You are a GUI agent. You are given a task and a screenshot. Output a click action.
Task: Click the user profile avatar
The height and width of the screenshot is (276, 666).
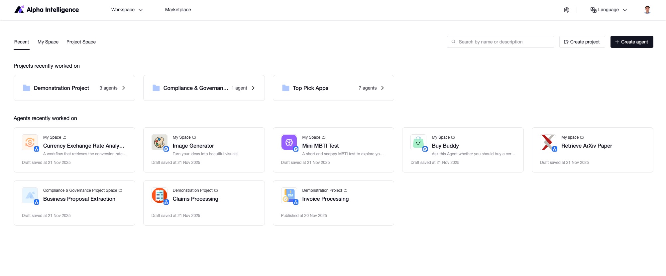pyautogui.click(x=647, y=10)
